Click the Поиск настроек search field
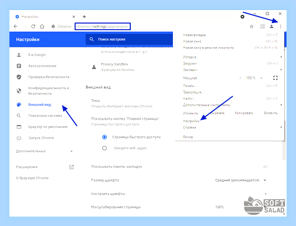Viewport: 296px width, 226px height. 129,40
